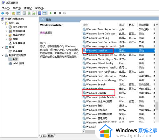This screenshot has height=140, width=159.
Task: Sort by the 启动类型 column header
Action: [x=144, y=25]
